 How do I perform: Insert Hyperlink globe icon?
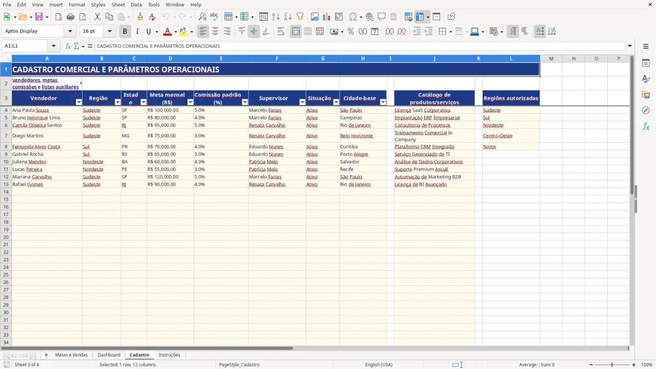370,17
